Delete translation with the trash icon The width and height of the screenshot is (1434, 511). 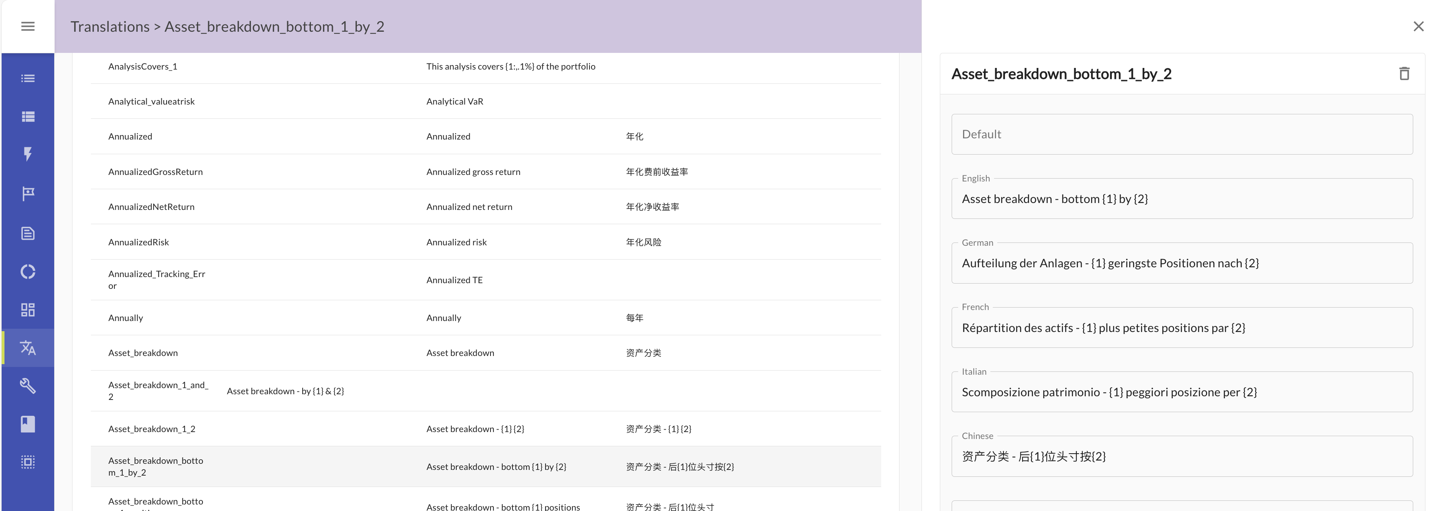1404,73
